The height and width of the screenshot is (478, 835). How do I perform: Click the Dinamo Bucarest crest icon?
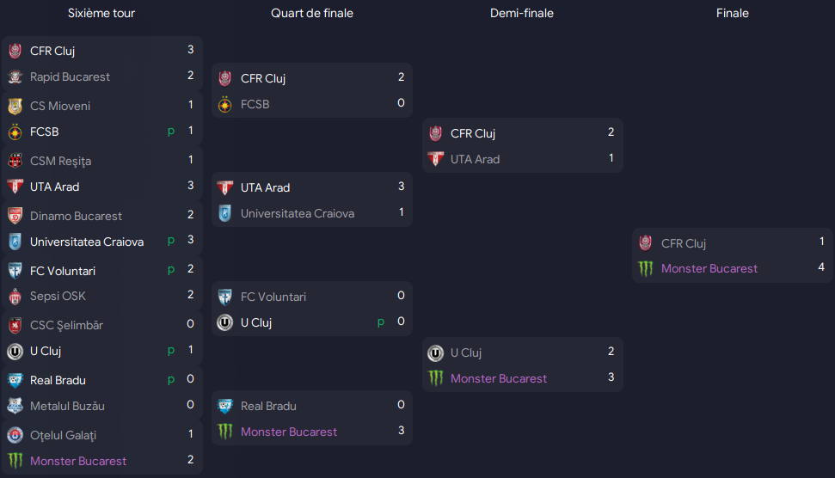(15, 216)
